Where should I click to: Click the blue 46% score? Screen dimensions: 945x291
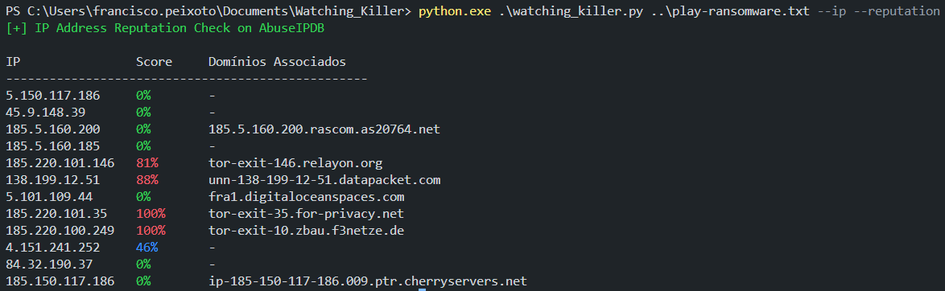pos(147,248)
